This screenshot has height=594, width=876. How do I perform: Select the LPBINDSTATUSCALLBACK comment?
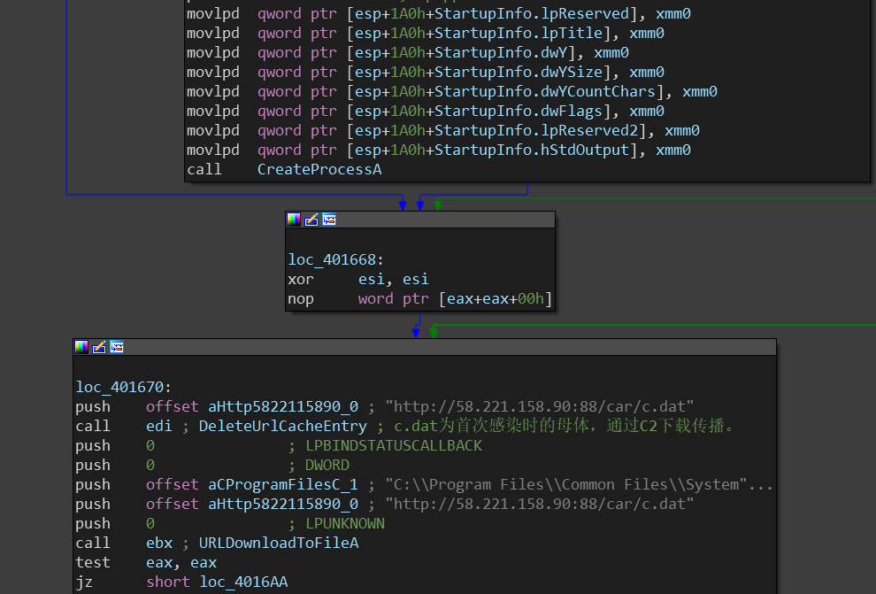click(x=394, y=446)
